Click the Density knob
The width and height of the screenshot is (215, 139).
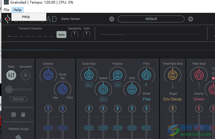48,75
